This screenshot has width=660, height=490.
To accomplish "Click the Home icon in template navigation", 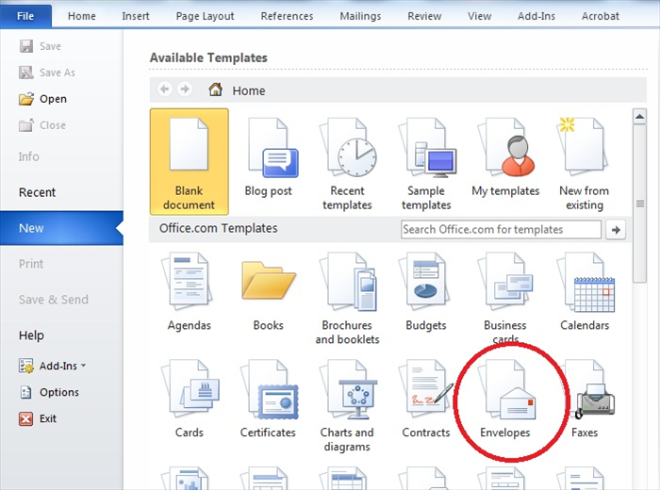I will [216, 90].
